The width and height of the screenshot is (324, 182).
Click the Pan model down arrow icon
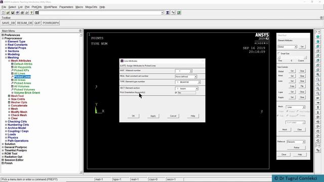[x=318, y=112]
